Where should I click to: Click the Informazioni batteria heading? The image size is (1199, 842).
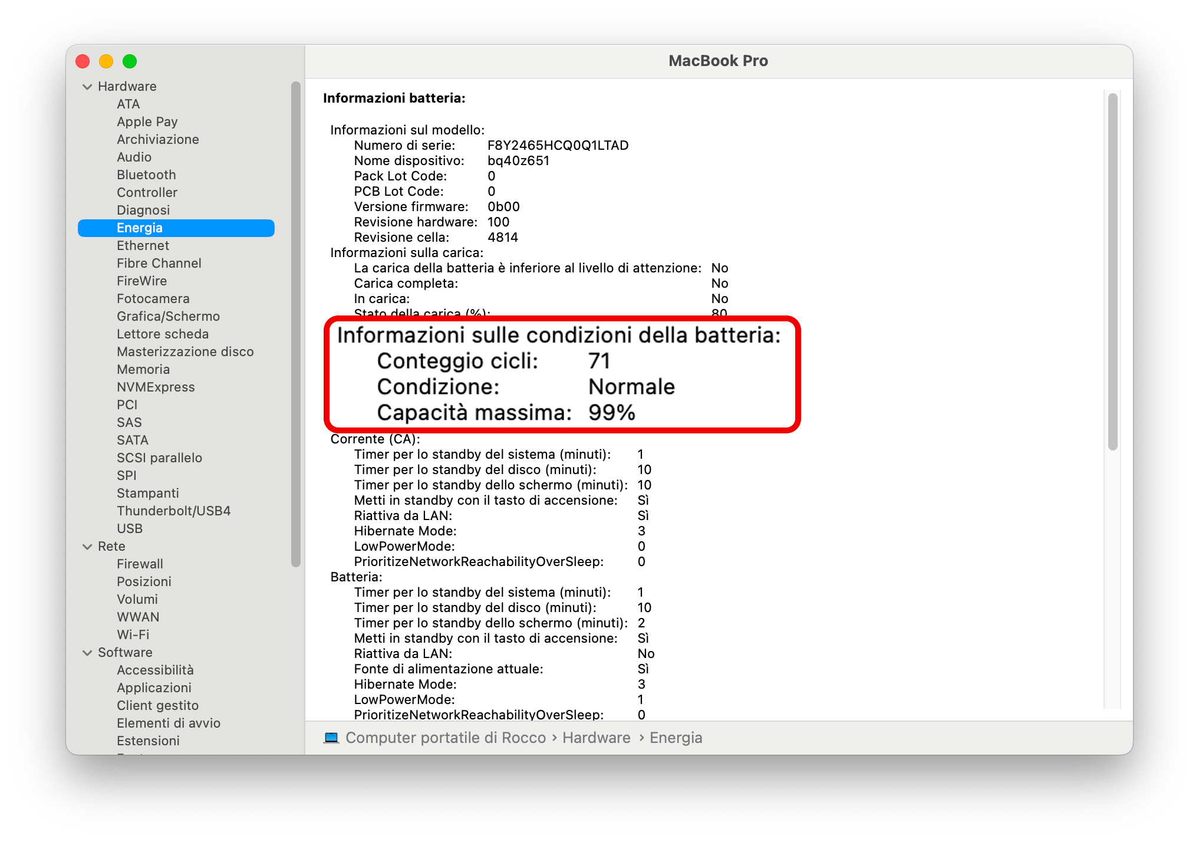point(394,98)
